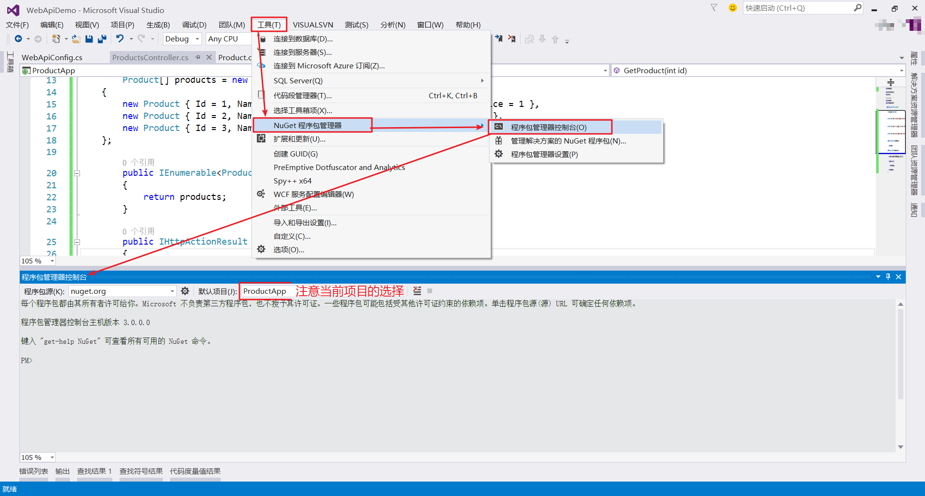
Task: Expand the New Project dropdown arrow
Action: [x=66, y=39]
